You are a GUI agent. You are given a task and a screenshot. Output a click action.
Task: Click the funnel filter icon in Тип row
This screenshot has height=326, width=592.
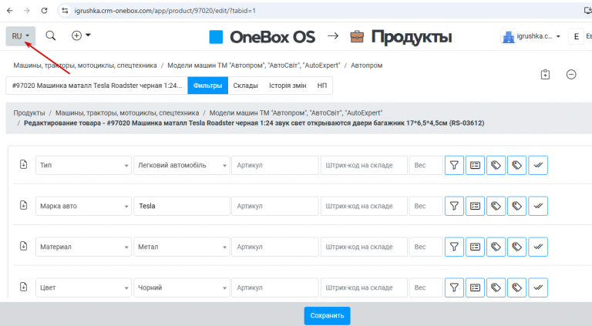coord(454,165)
